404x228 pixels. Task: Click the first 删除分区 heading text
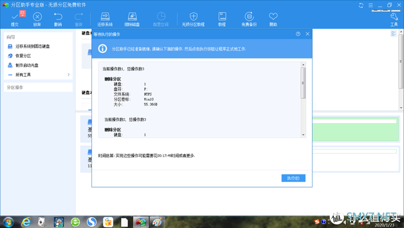click(x=113, y=79)
